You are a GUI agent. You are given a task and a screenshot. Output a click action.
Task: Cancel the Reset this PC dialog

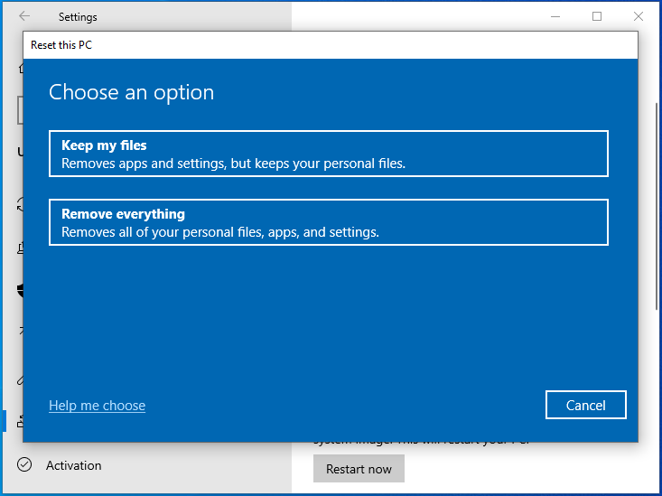click(585, 406)
